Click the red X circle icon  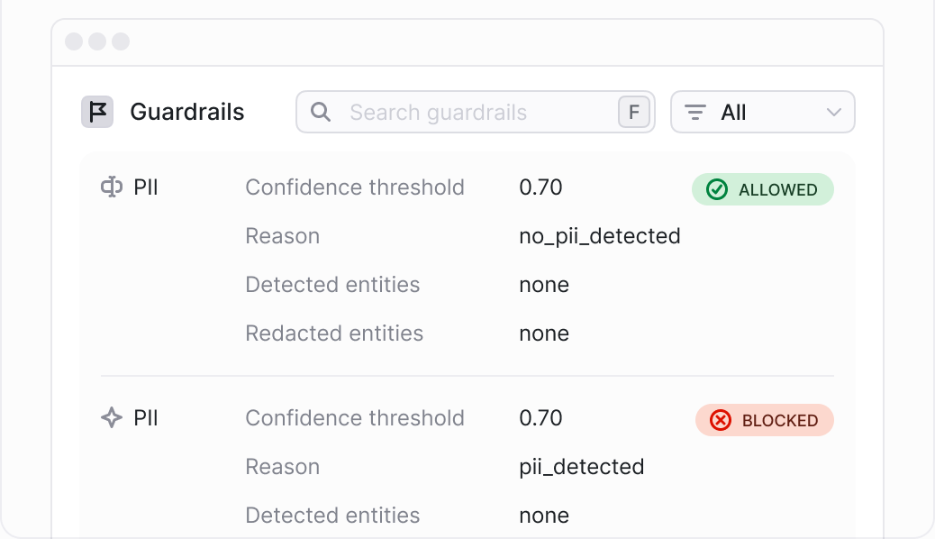(x=721, y=420)
